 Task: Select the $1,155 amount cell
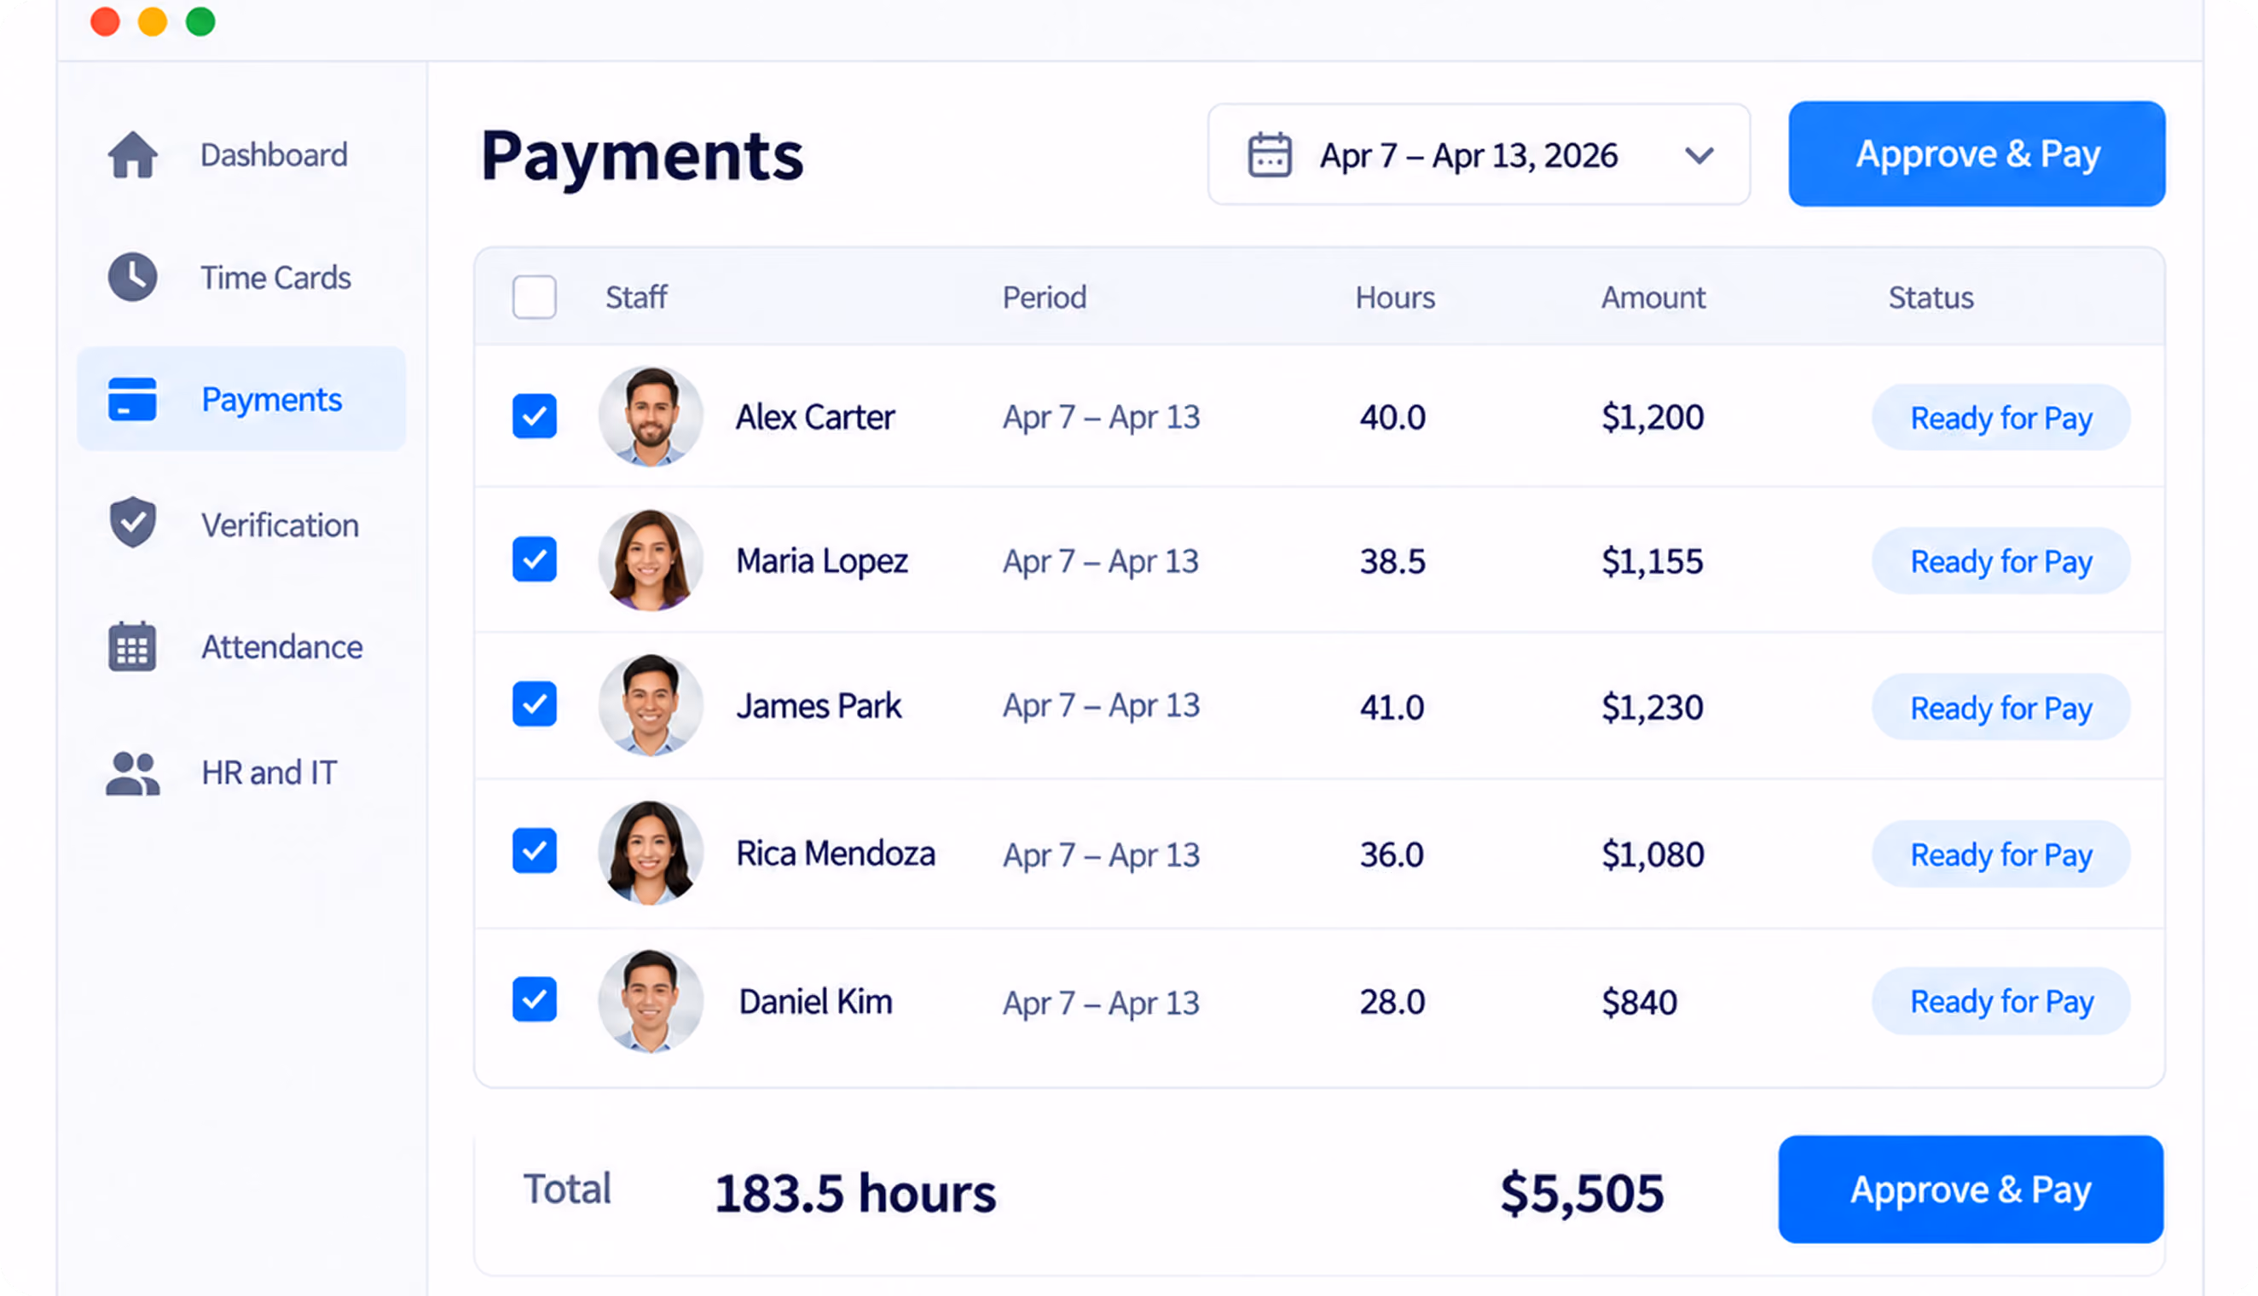coord(1653,562)
